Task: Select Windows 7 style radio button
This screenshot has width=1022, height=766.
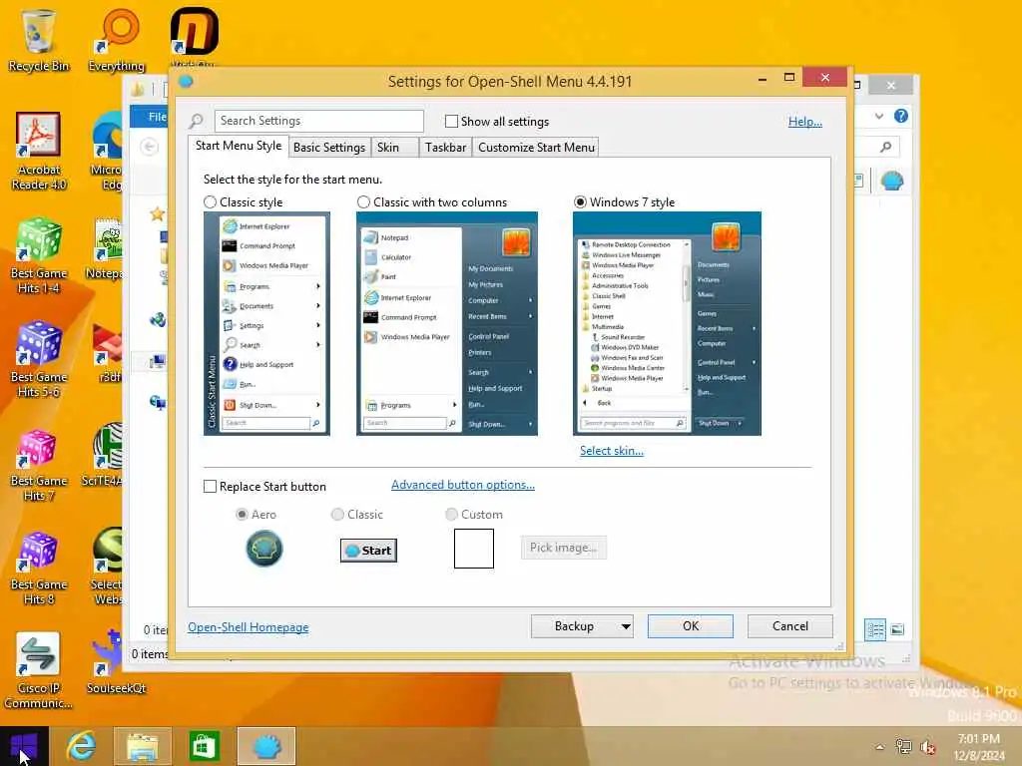Action: coord(580,201)
